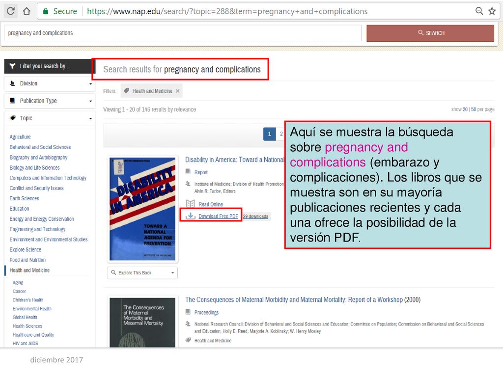Select Biography and Autobiography topic
Screen dimensions: 503x377
coord(38,158)
